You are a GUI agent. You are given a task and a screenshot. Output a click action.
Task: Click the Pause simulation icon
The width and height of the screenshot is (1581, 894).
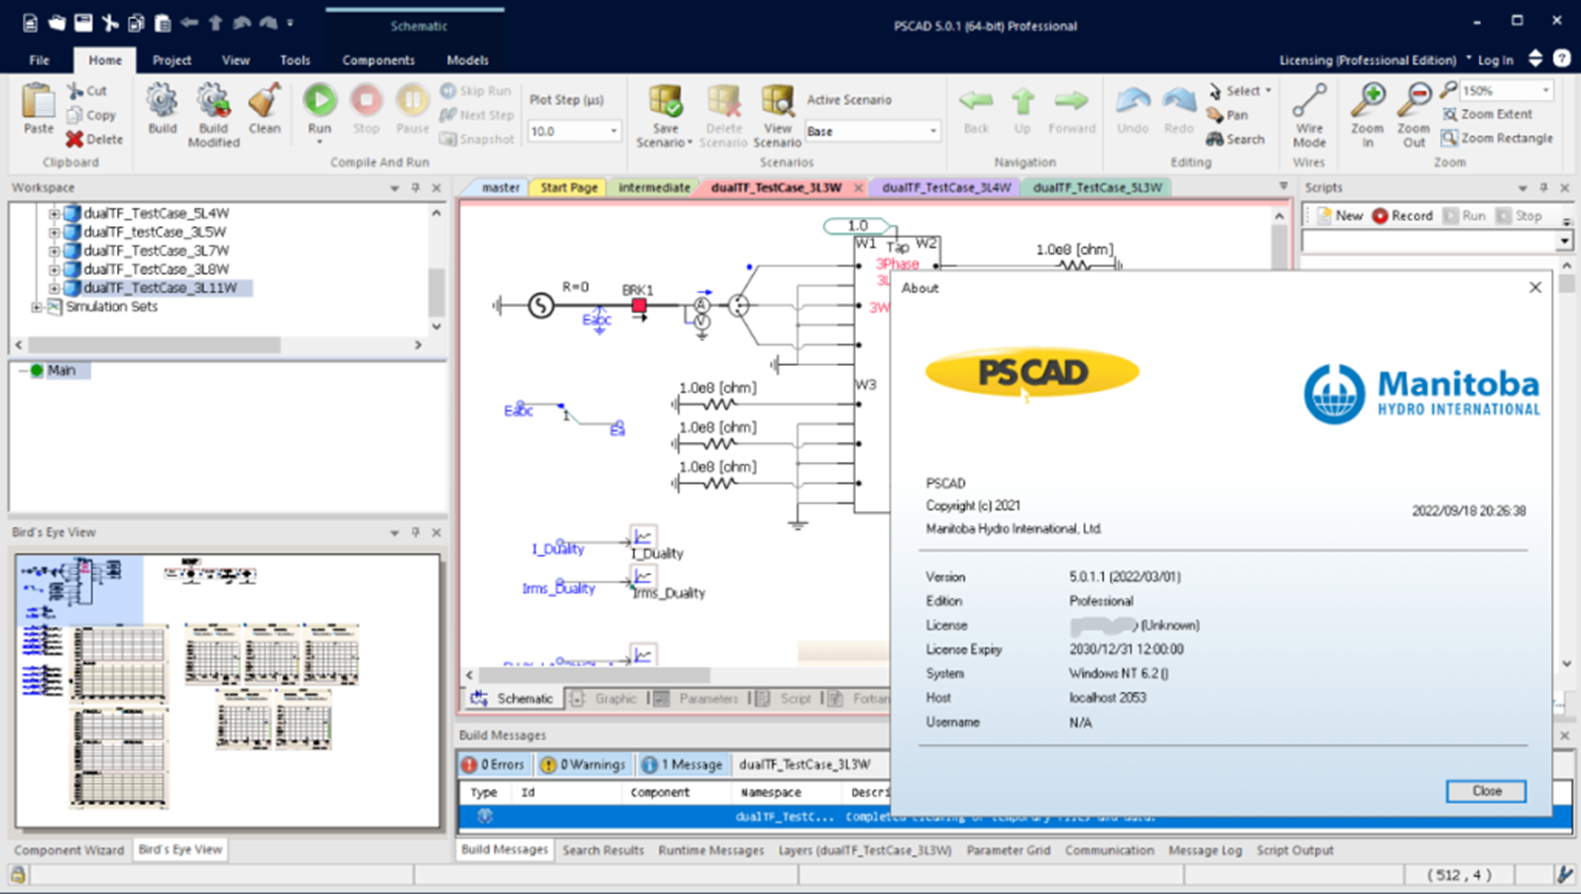click(x=412, y=100)
